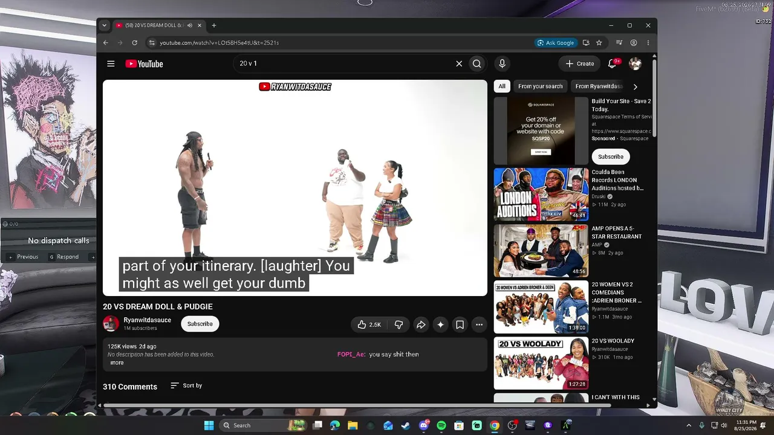Install or cast page icon in address bar
This screenshot has width=774, height=435.
(585, 43)
